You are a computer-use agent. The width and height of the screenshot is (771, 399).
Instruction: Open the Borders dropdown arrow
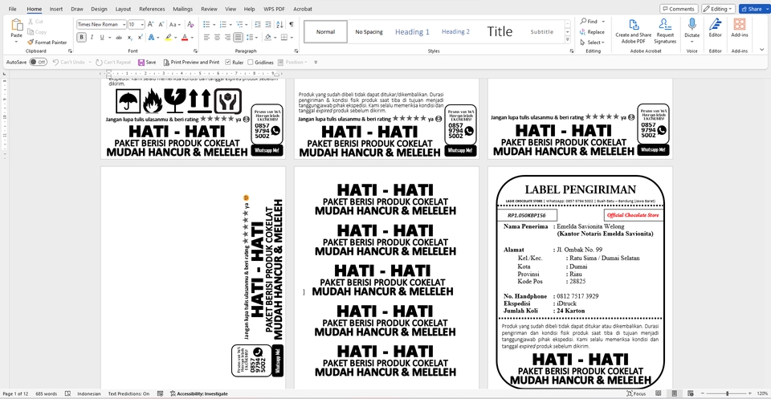click(292, 38)
